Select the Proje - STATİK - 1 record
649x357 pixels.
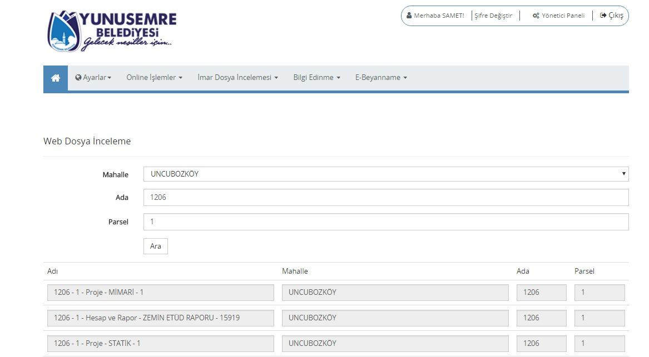161,344
